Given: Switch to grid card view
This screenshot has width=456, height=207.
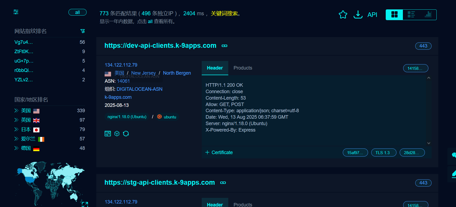Looking at the screenshot, I should [394, 14].
